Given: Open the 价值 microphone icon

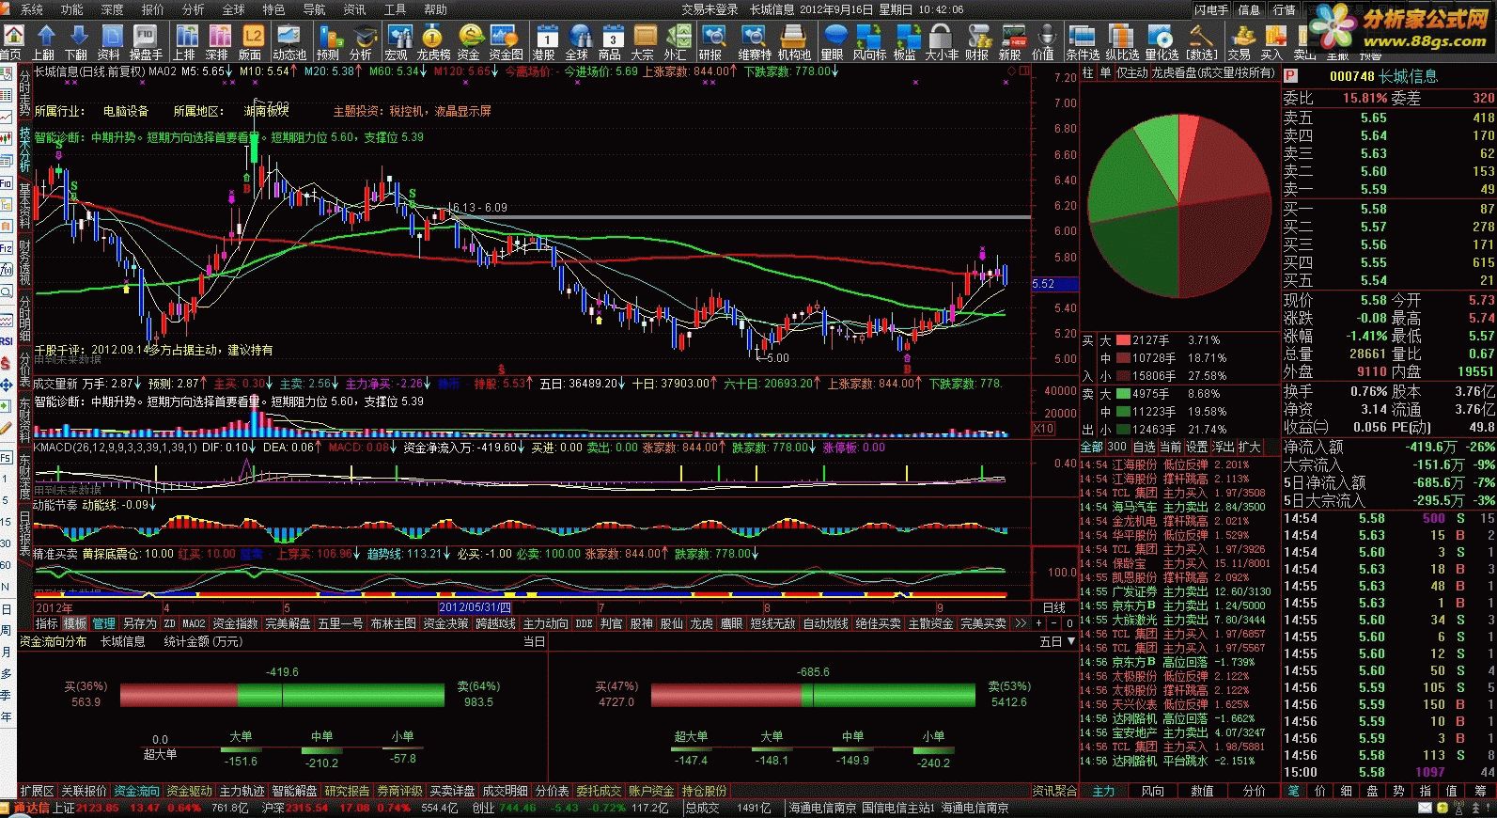Looking at the screenshot, I should 1043,42.
